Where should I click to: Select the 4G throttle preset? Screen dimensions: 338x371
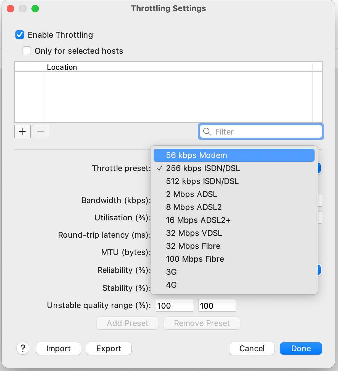tap(171, 285)
